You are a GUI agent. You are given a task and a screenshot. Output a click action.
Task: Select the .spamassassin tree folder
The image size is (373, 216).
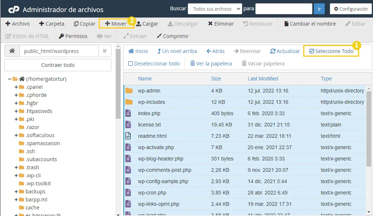pos(39,143)
